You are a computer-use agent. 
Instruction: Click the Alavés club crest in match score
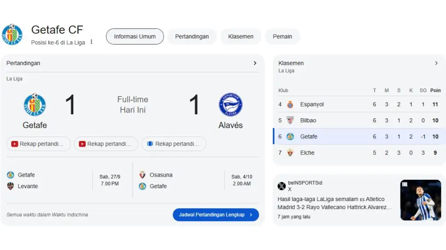[x=231, y=105]
